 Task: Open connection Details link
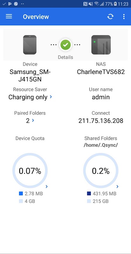coord(65,57)
